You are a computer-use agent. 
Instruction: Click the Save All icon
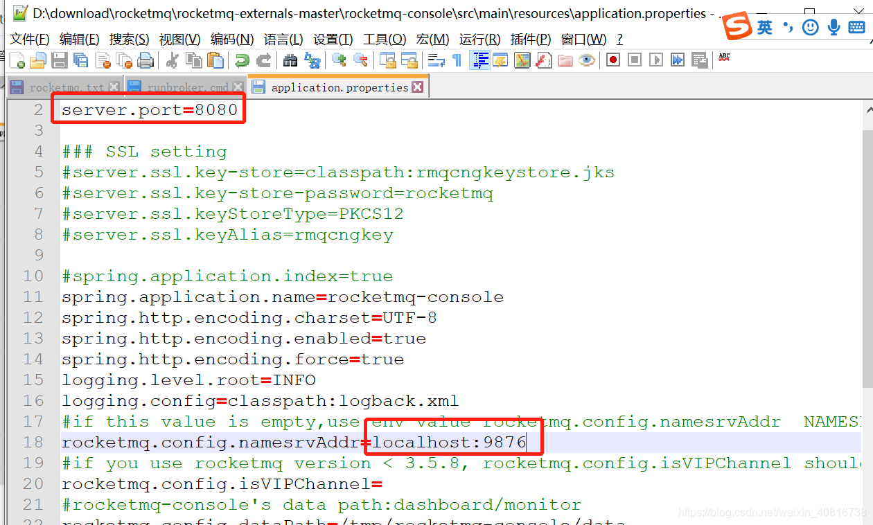coord(81,60)
